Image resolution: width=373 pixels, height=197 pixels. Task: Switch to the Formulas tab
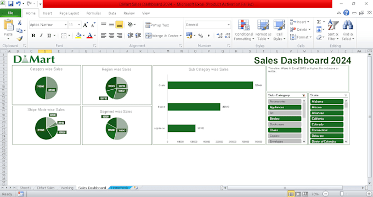[93, 13]
